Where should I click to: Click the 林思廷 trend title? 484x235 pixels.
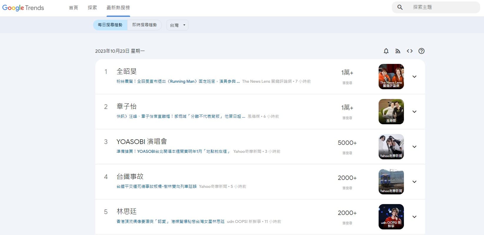(127, 211)
